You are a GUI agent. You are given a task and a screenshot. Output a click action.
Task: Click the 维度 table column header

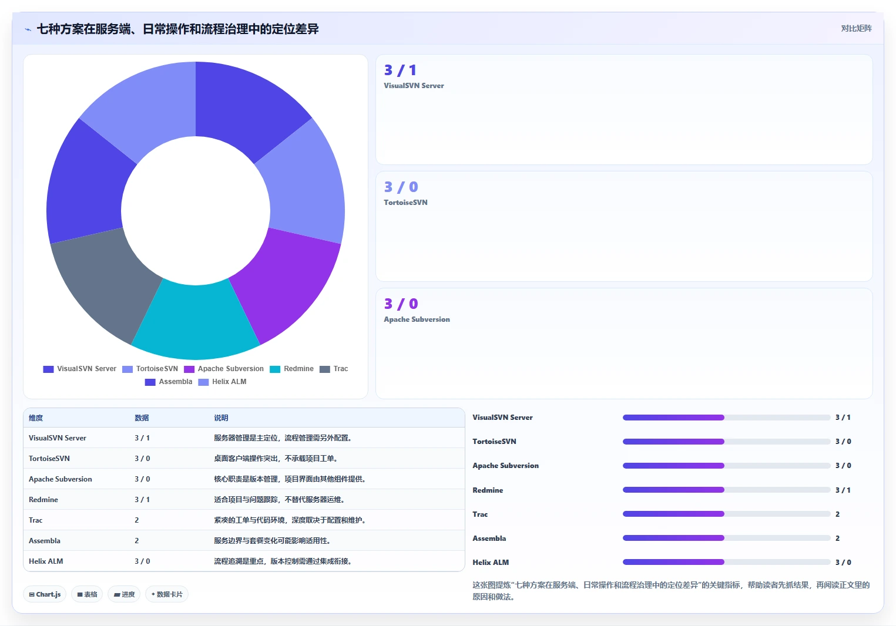pos(36,418)
